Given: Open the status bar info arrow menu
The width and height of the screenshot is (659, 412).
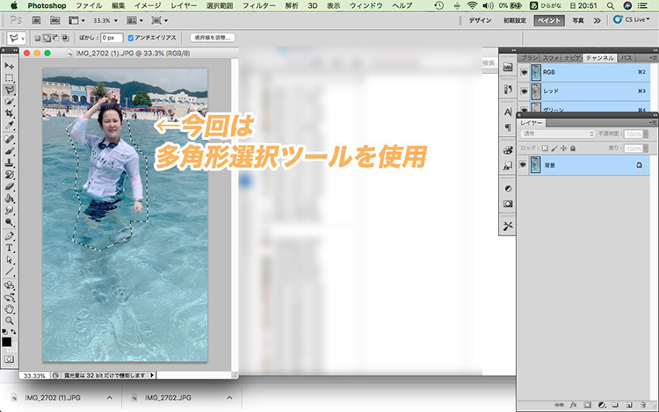Looking at the screenshot, I should click(x=152, y=375).
